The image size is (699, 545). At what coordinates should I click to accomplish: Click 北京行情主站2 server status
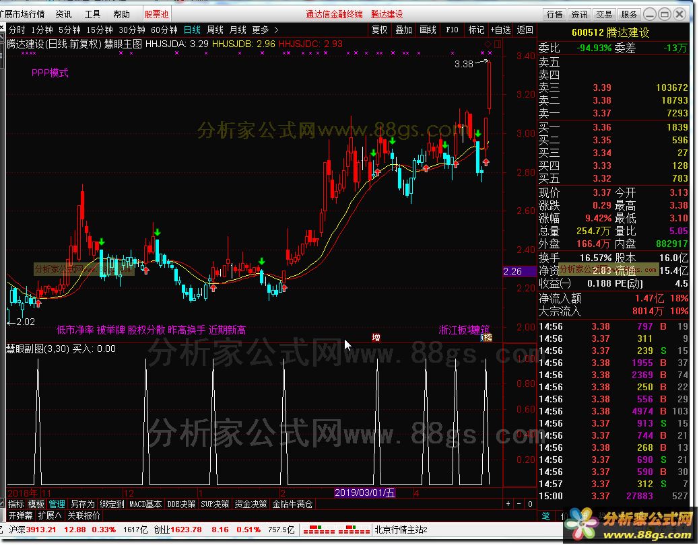pos(401,530)
